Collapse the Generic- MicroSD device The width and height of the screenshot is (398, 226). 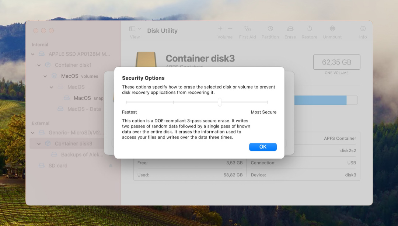tap(33, 132)
